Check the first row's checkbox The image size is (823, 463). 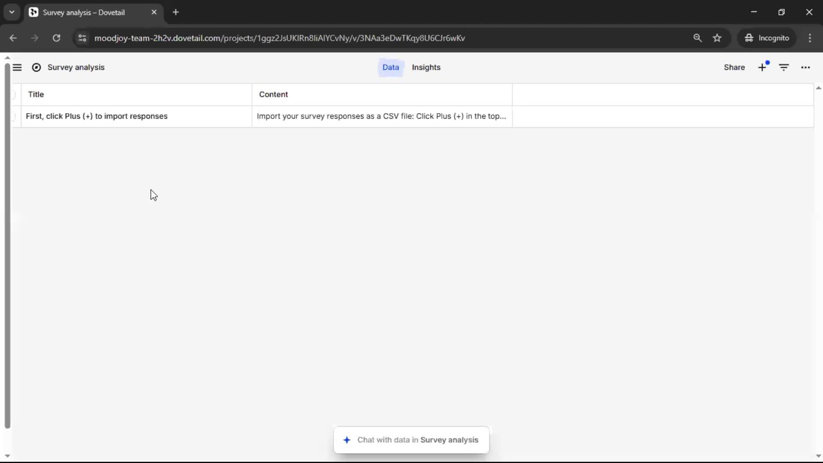coord(13,116)
